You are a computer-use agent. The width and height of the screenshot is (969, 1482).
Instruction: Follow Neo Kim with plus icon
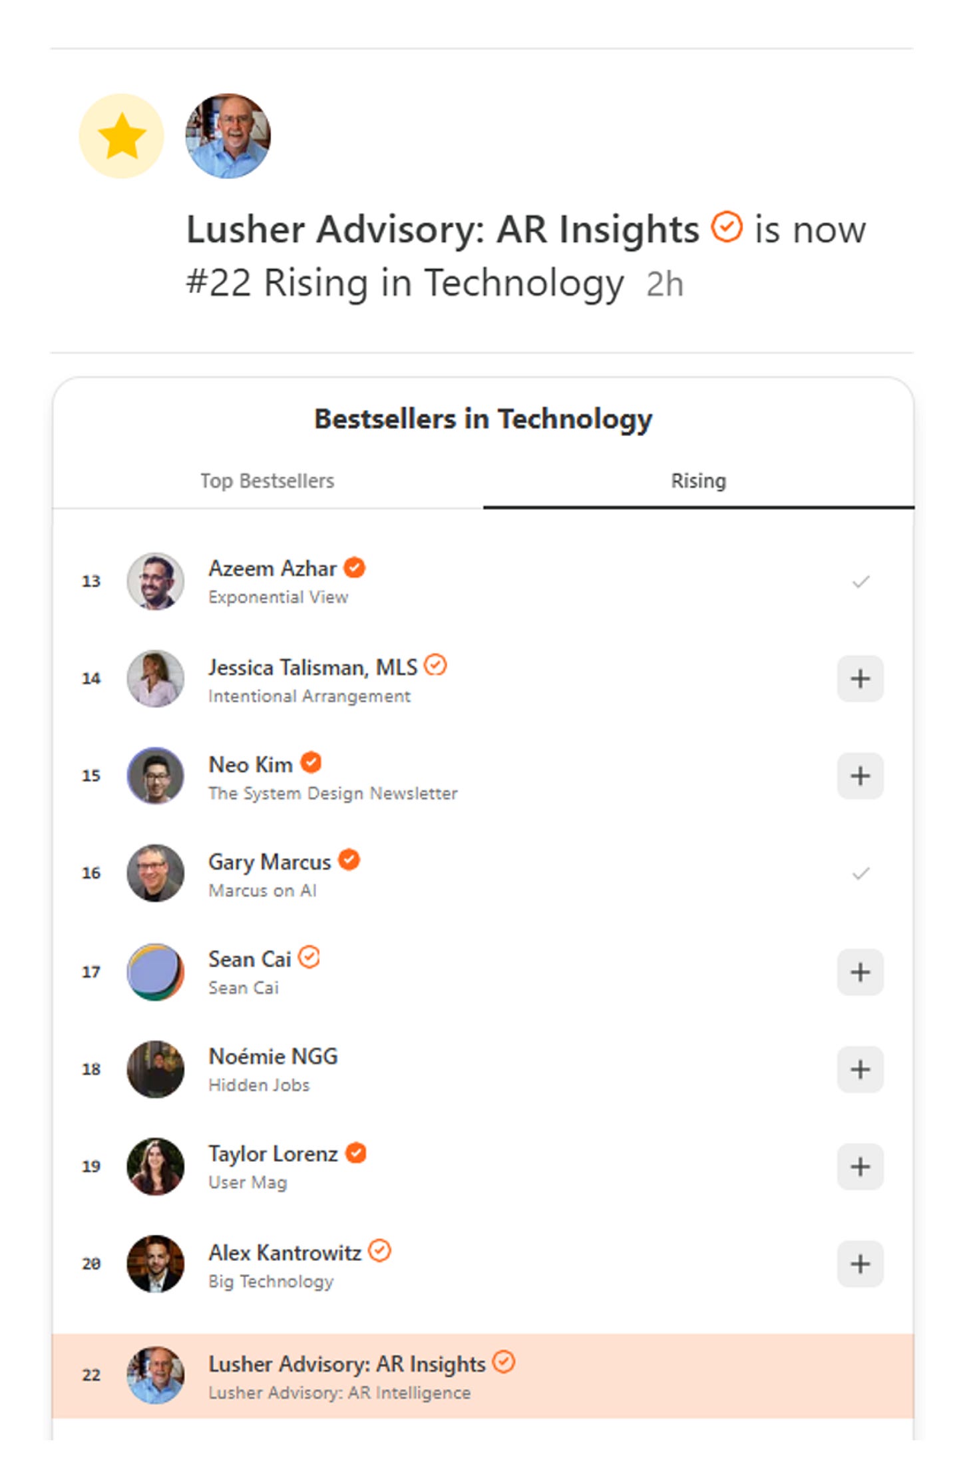pyautogui.click(x=860, y=776)
